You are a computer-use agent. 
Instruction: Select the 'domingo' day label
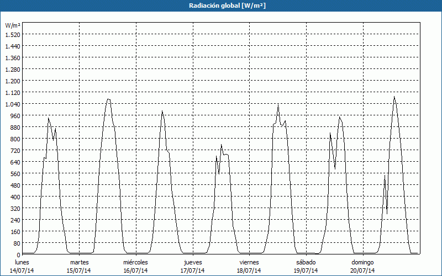(x=362, y=262)
